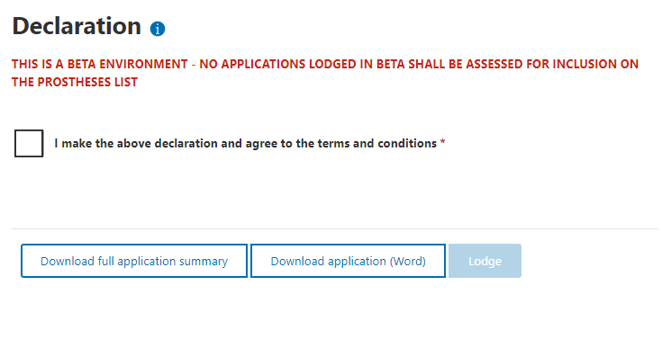
Task: Open the info icon beside Declaration
Action: 158,29
